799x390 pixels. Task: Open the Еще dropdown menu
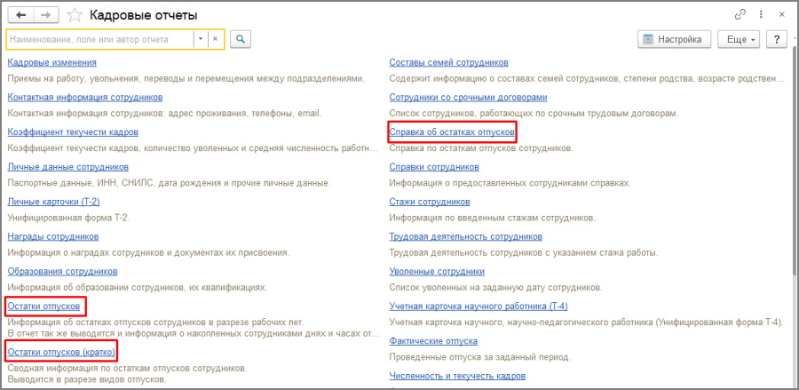pos(740,39)
